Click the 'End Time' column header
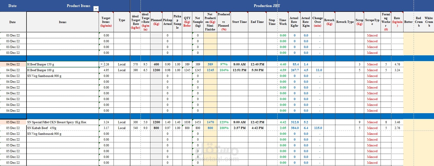This screenshot has height=166, width=434. click(x=257, y=22)
